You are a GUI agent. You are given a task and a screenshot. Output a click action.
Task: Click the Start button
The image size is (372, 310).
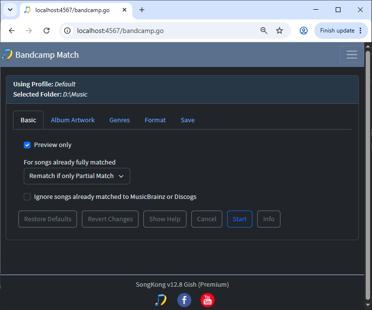(240, 219)
